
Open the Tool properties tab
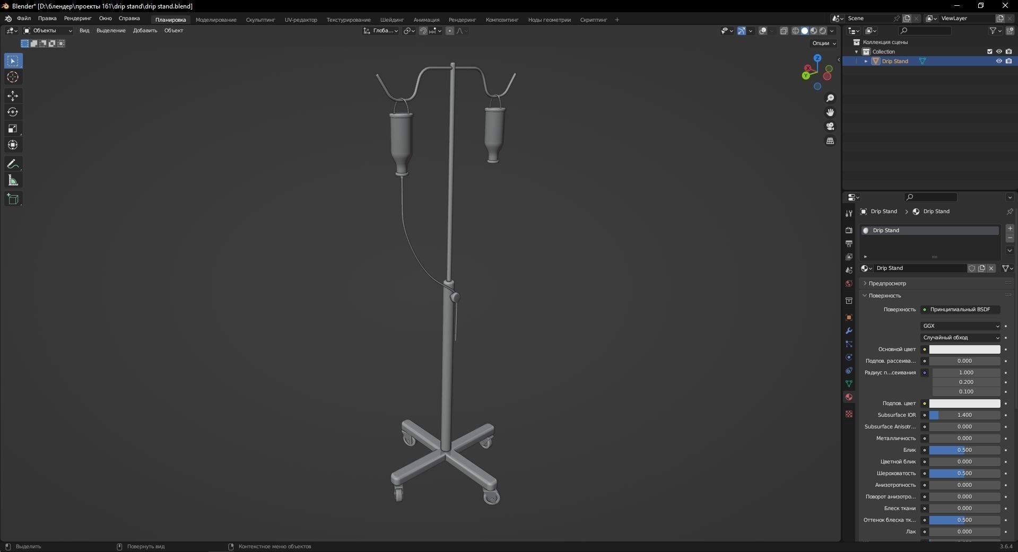(849, 213)
